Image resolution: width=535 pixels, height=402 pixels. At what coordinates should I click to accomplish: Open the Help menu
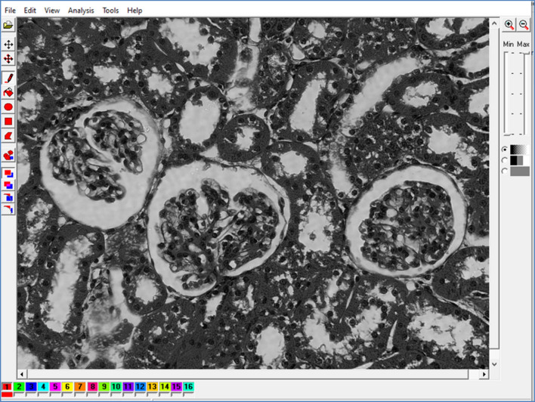(x=135, y=11)
